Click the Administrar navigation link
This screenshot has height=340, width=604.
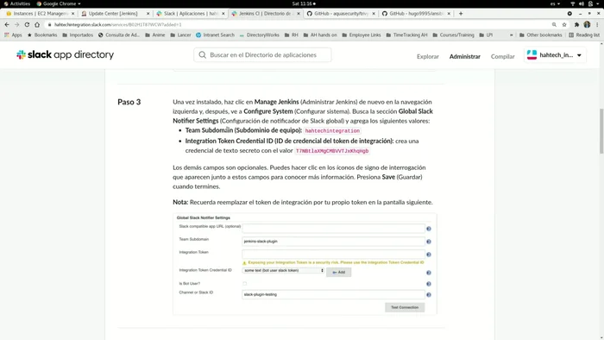[465, 57]
